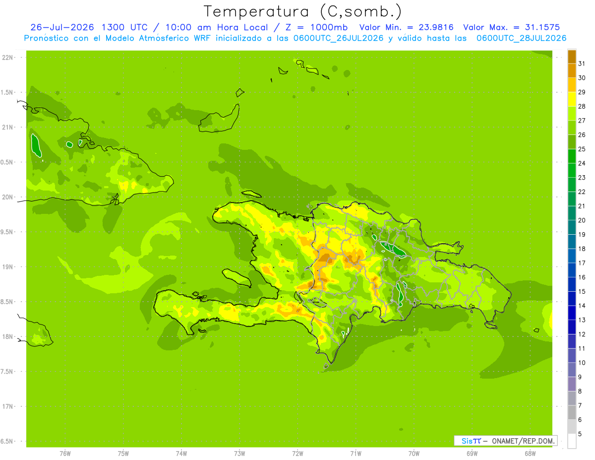Click the 20 degree teal colorbar swatch
595x460 pixels.
click(572, 213)
